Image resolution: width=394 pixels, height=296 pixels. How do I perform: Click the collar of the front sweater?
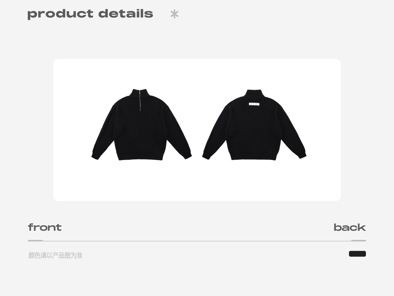(x=140, y=93)
